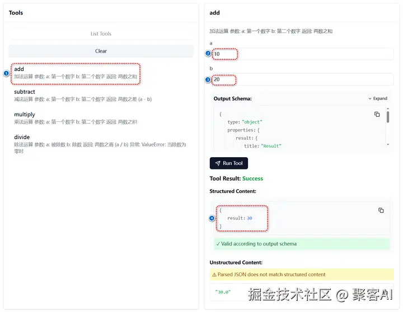The image size is (403, 312).
Task: Click the type: "object" schema line
Action: click(x=245, y=122)
